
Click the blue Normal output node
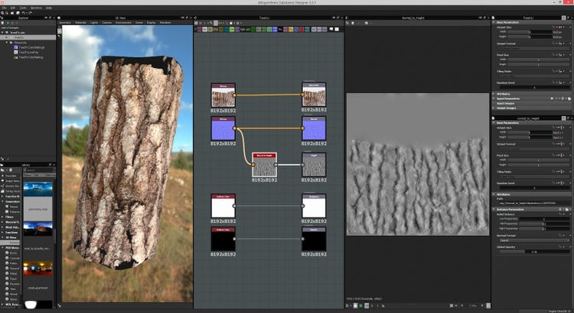click(313, 129)
